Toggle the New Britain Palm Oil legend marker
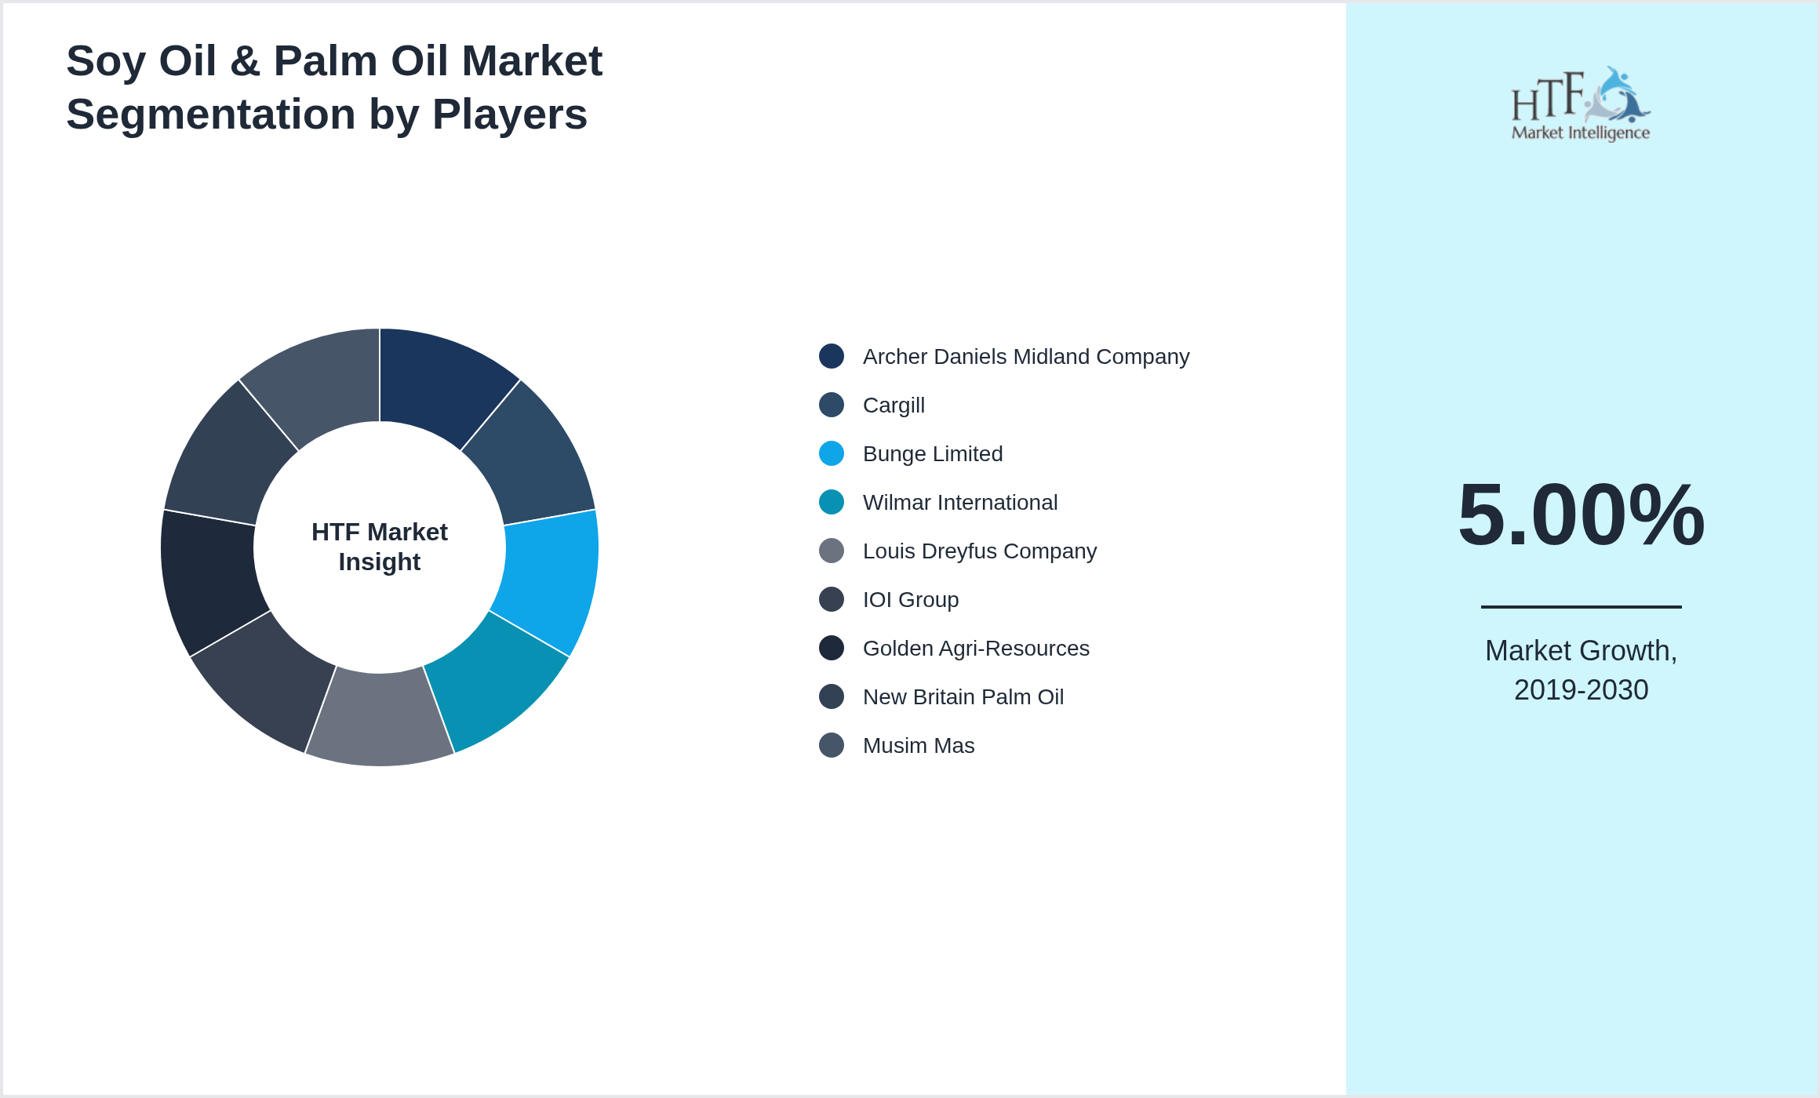Viewport: 1820px width, 1098px height. pyautogui.click(x=832, y=697)
